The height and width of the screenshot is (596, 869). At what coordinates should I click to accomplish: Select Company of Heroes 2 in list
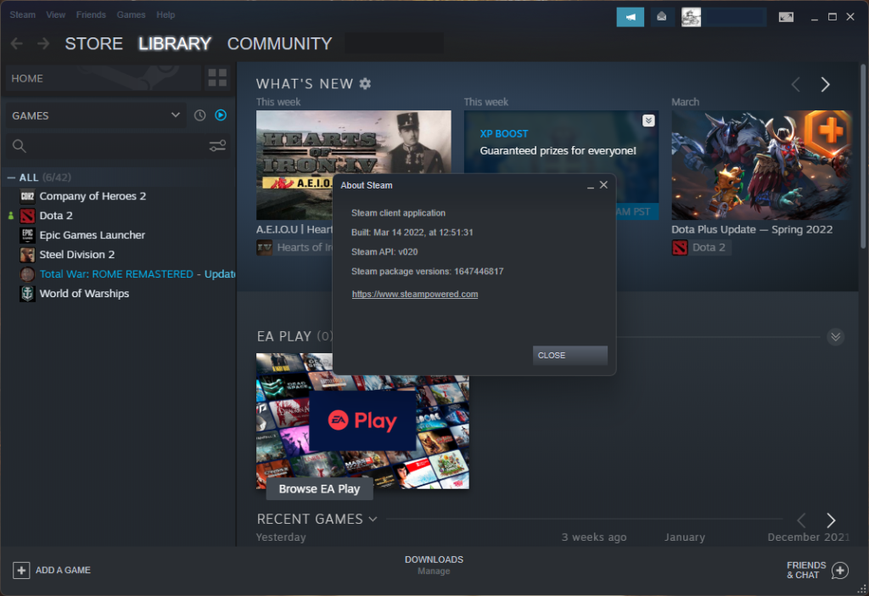pyautogui.click(x=93, y=196)
